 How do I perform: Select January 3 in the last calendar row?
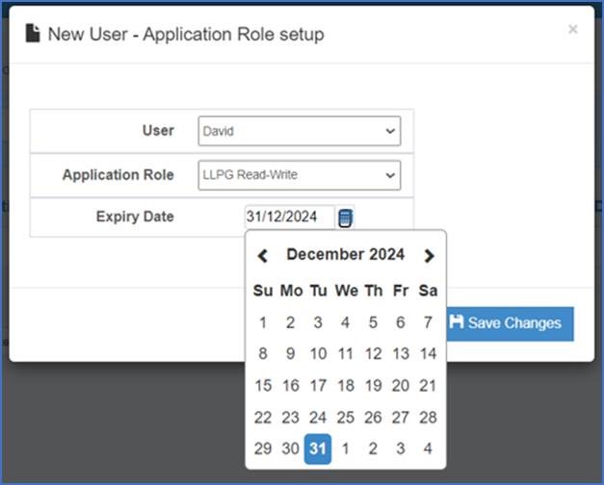[x=401, y=448]
